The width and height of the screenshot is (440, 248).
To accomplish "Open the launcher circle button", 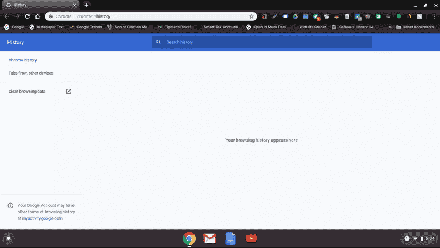I will (x=9, y=238).
